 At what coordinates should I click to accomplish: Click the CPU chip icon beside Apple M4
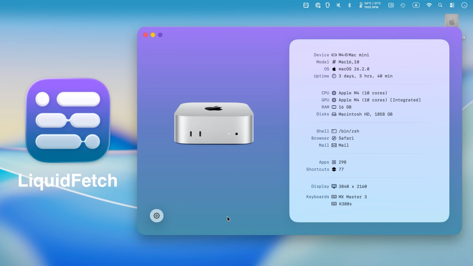click(x=334, y=93)
